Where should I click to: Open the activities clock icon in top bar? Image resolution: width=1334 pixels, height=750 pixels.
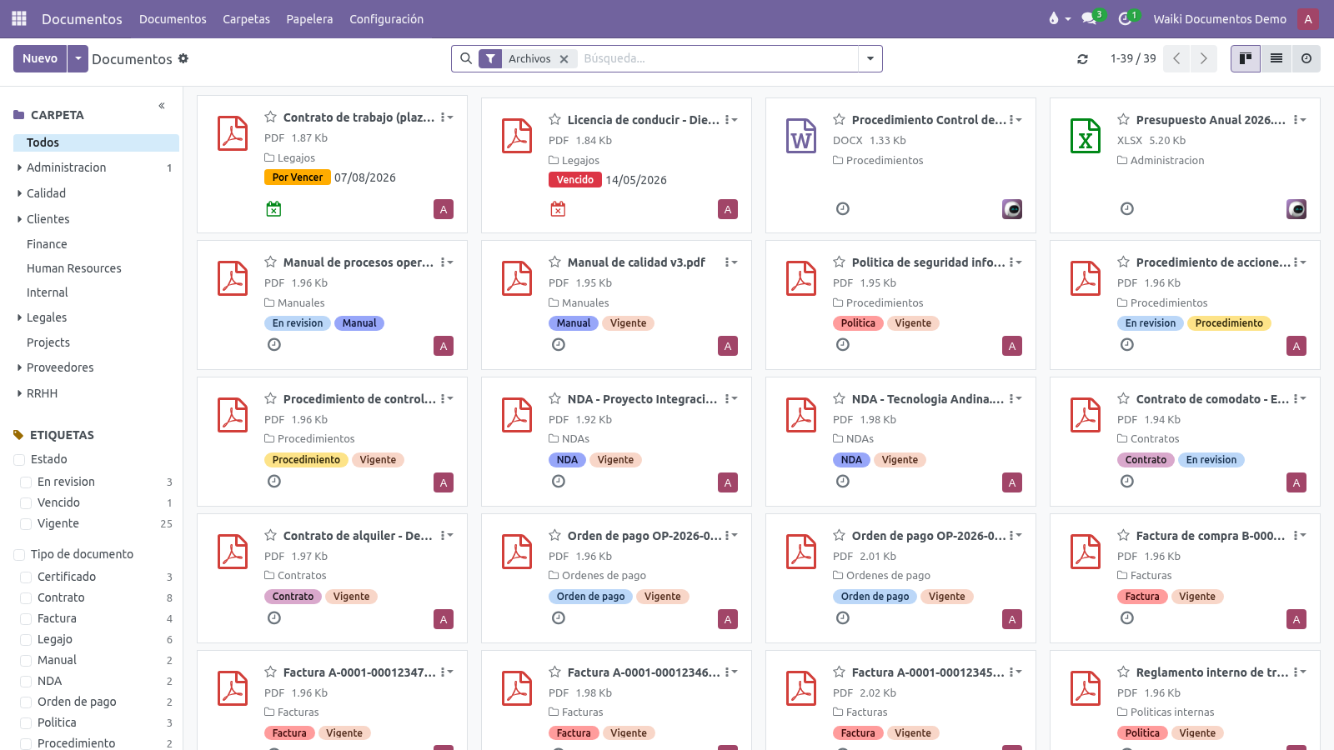[x=1125, y=18]
